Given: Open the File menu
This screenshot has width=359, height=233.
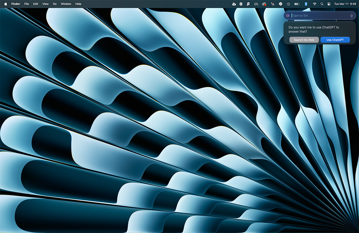Looking at the screenshot, I should point(27,4).
